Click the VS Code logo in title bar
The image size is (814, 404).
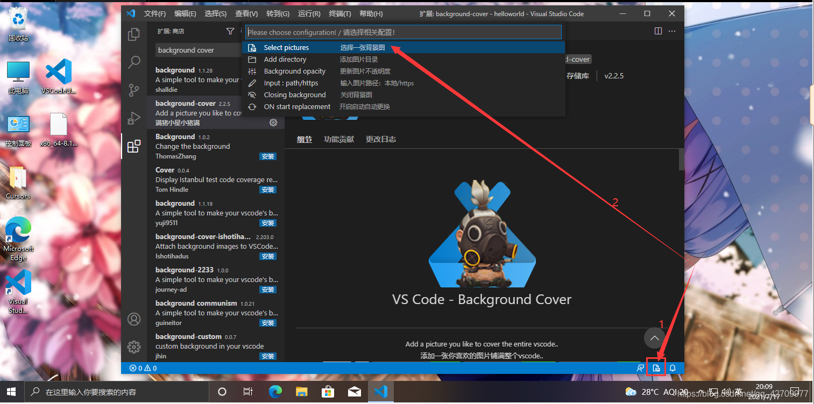point(131,13)
